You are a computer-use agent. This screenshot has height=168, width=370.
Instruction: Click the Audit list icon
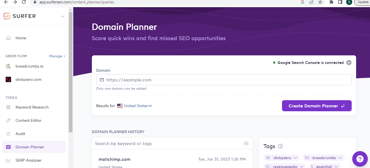pyautogui.click(x=8, y=134)
